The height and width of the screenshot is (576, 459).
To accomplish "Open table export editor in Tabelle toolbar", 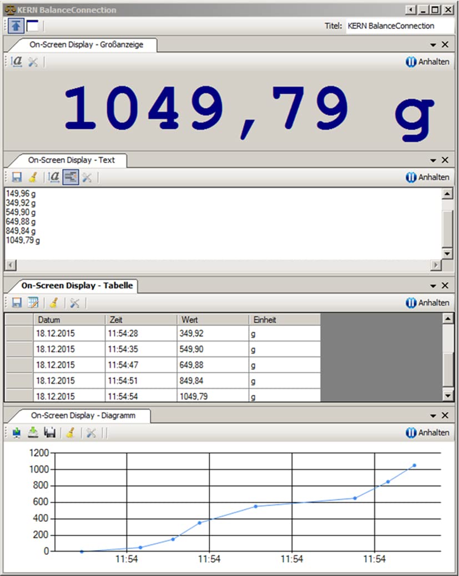I will pyautogui.click(x=33, y=303).
